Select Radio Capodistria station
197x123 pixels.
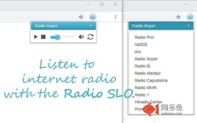151,80
